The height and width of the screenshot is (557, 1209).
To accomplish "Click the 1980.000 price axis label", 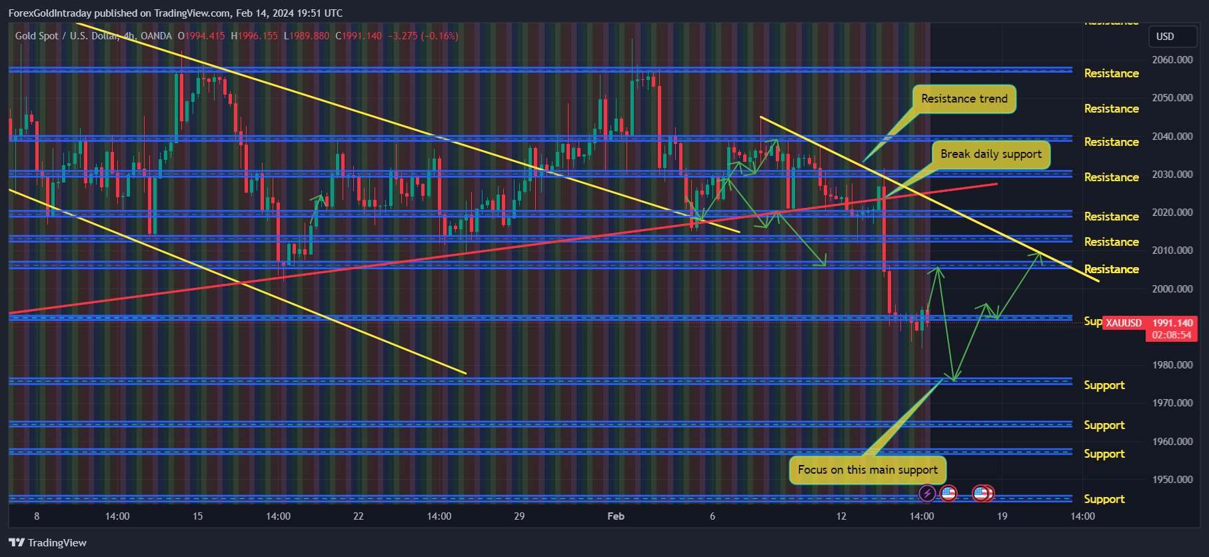I will click(1172, 364).
